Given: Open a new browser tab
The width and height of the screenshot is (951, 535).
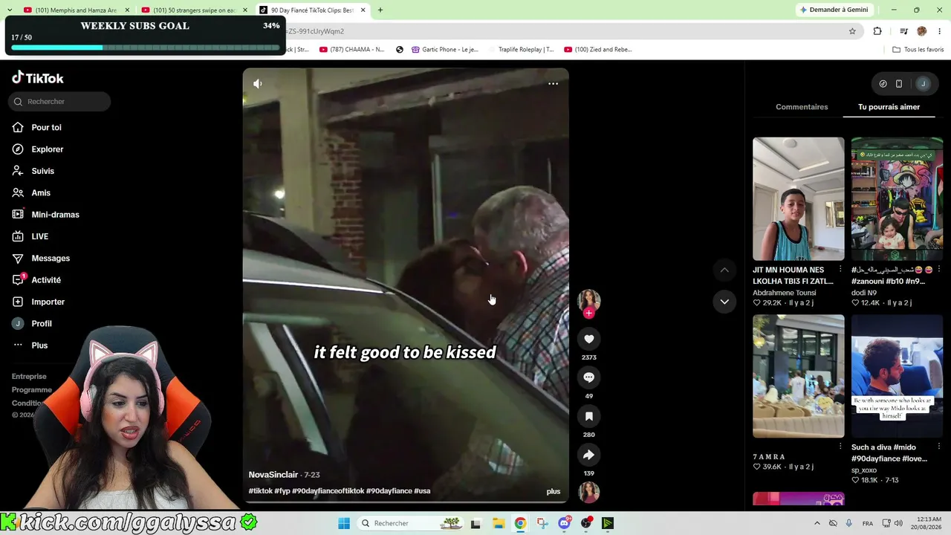Looking at the screenshot, I should coord(380,10).
